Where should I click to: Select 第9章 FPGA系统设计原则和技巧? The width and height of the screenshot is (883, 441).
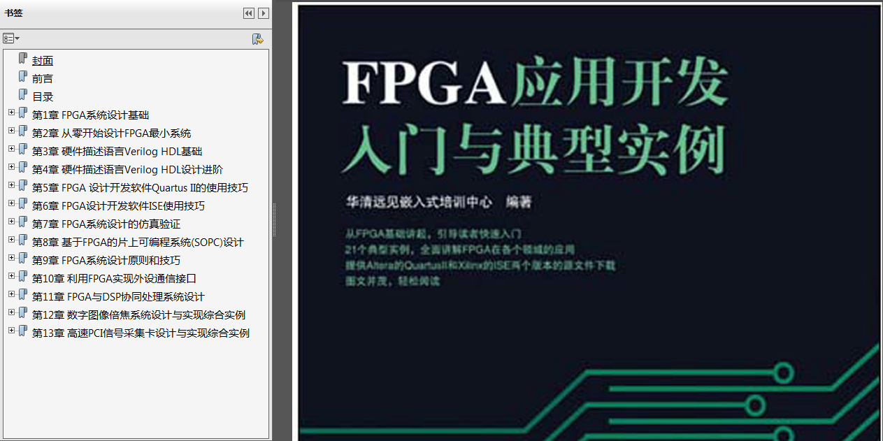pos(106,261)
